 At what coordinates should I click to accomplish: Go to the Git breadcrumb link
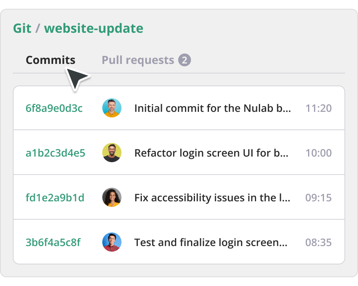(x=22, y=29)
